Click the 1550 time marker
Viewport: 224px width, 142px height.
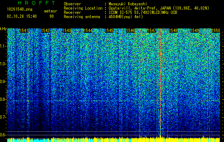[216, 31]
